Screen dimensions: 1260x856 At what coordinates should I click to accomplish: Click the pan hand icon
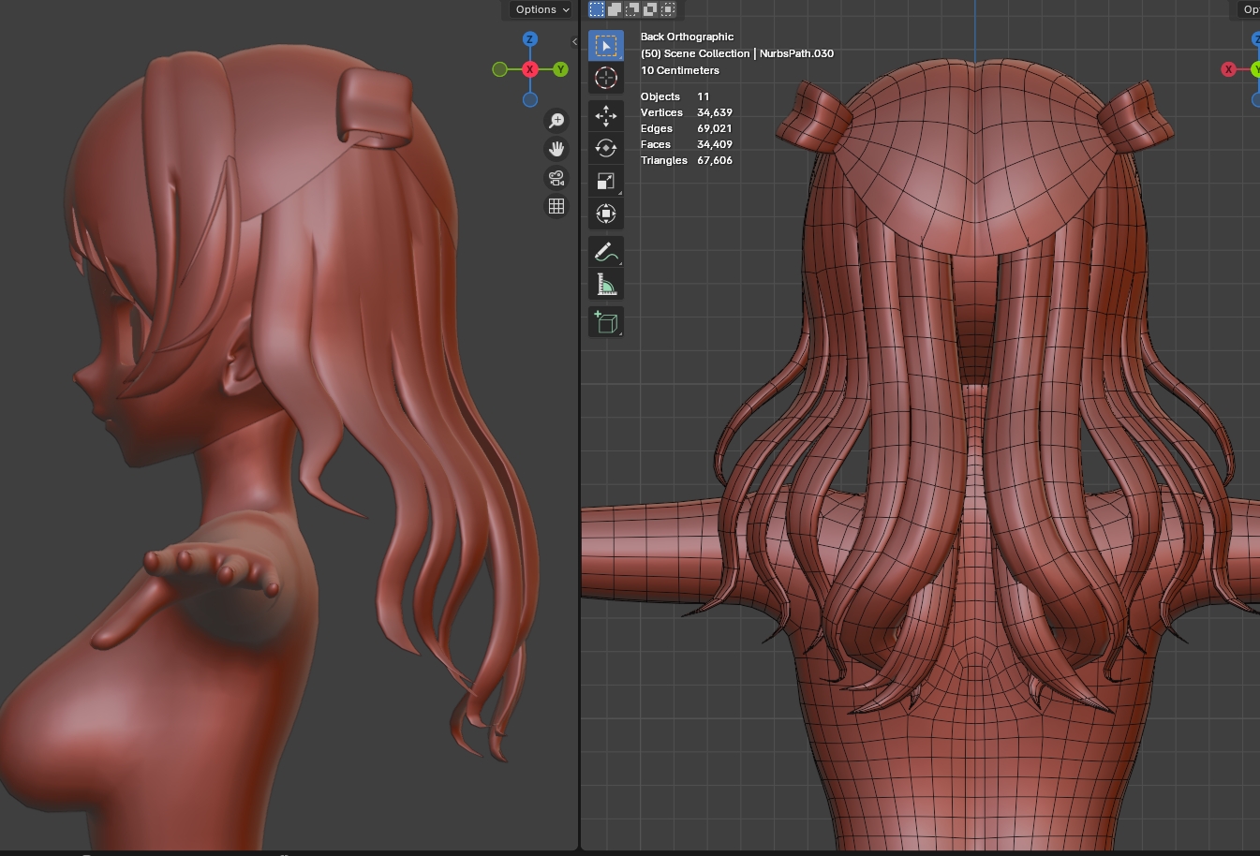pyautogui.click(x=556, y=149)
